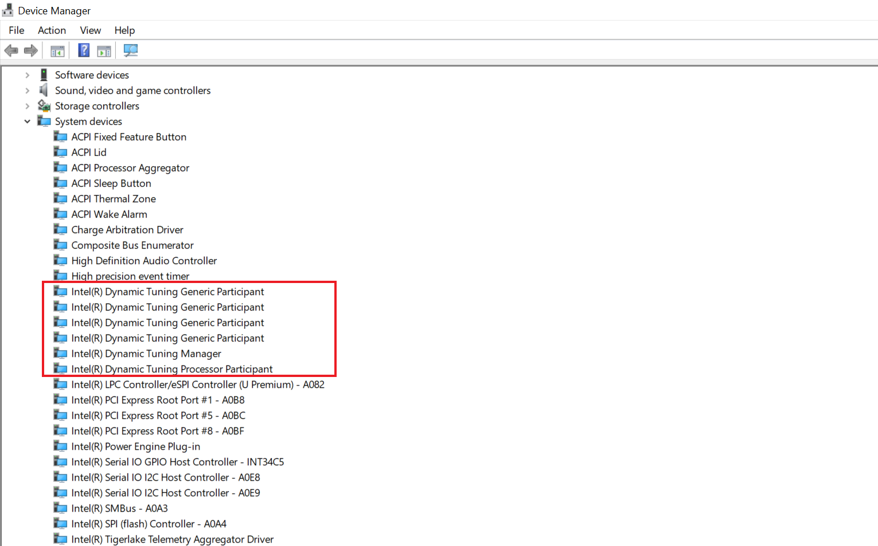
Task: Click the icon beside ACPI Processor Aggregator
Action: tap(60, 167)
